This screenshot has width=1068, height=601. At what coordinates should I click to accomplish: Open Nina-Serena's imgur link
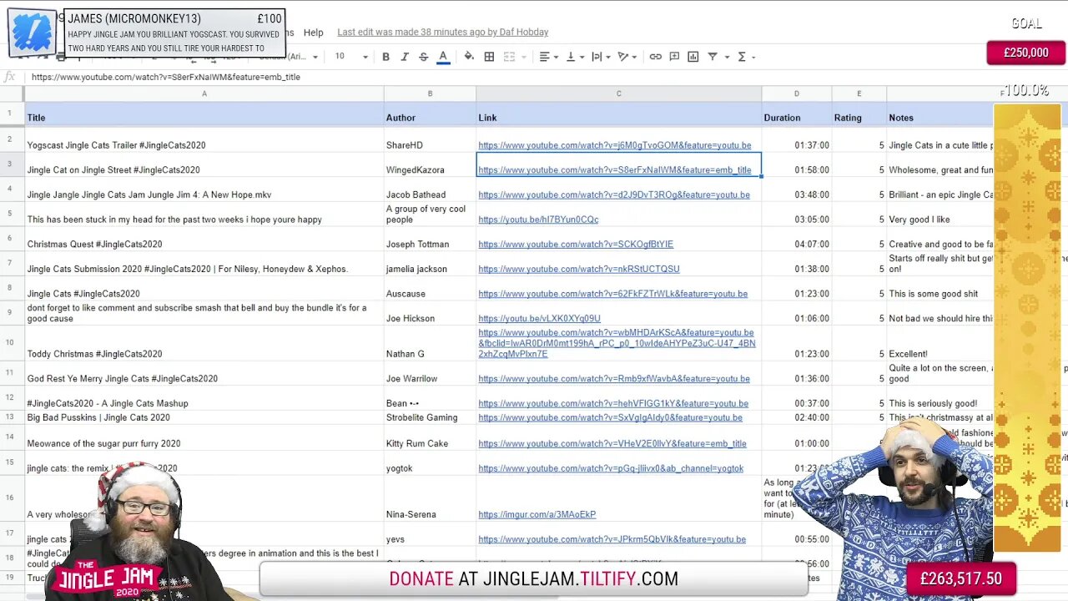point(537,515)
